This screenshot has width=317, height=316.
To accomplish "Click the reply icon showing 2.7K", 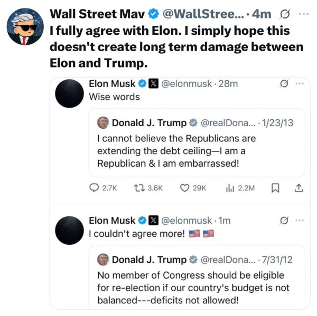I will 95,187.
